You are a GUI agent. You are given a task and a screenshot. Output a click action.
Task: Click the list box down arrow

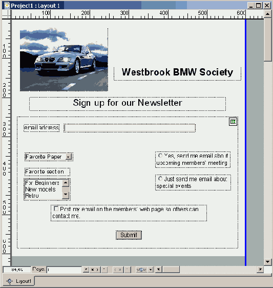[x=66, y=195]
